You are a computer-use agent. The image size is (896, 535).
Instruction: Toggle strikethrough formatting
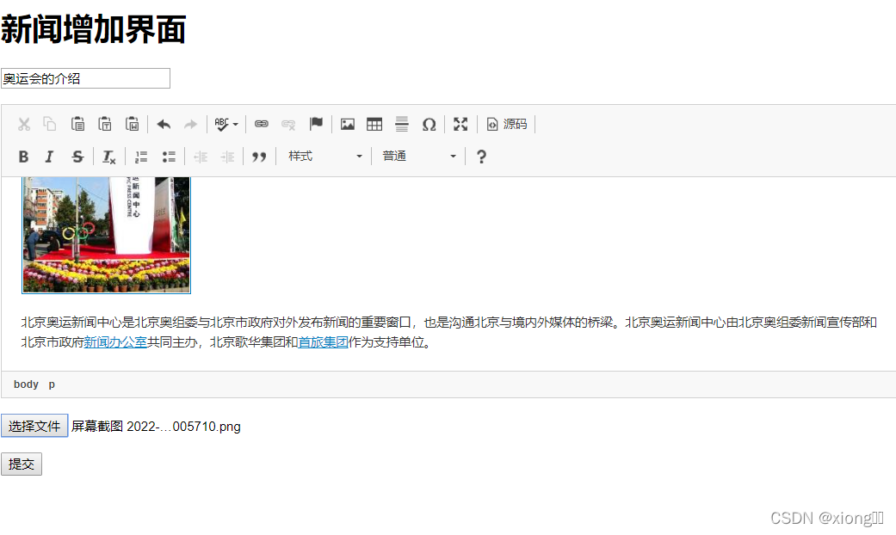(x=77, y=157)
